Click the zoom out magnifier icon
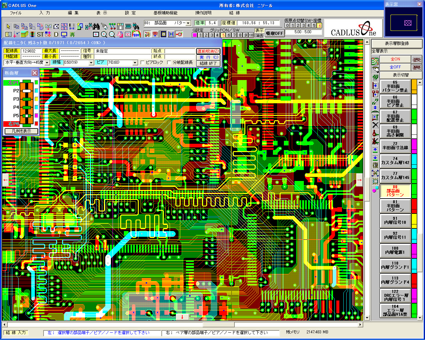The width and height of the screenshot is (425, 340). [x=112, y=35]
